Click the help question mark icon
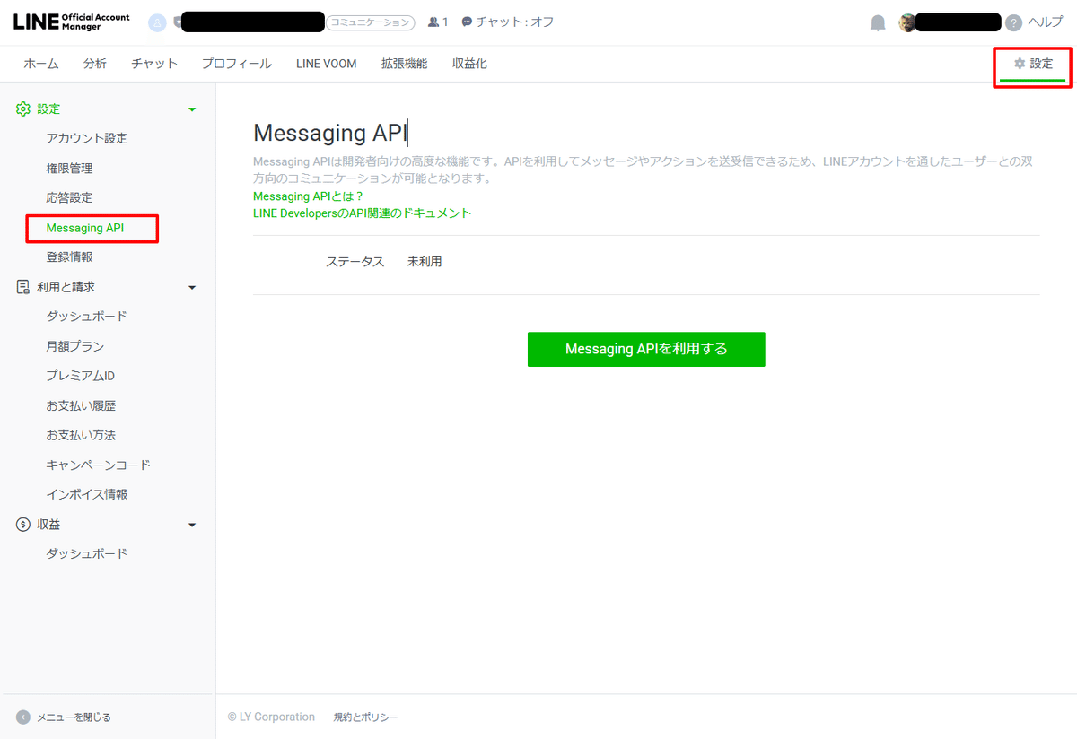The height and width of the screenshot is (739, 1077). pyautogui.click(x=1014, y=23)
